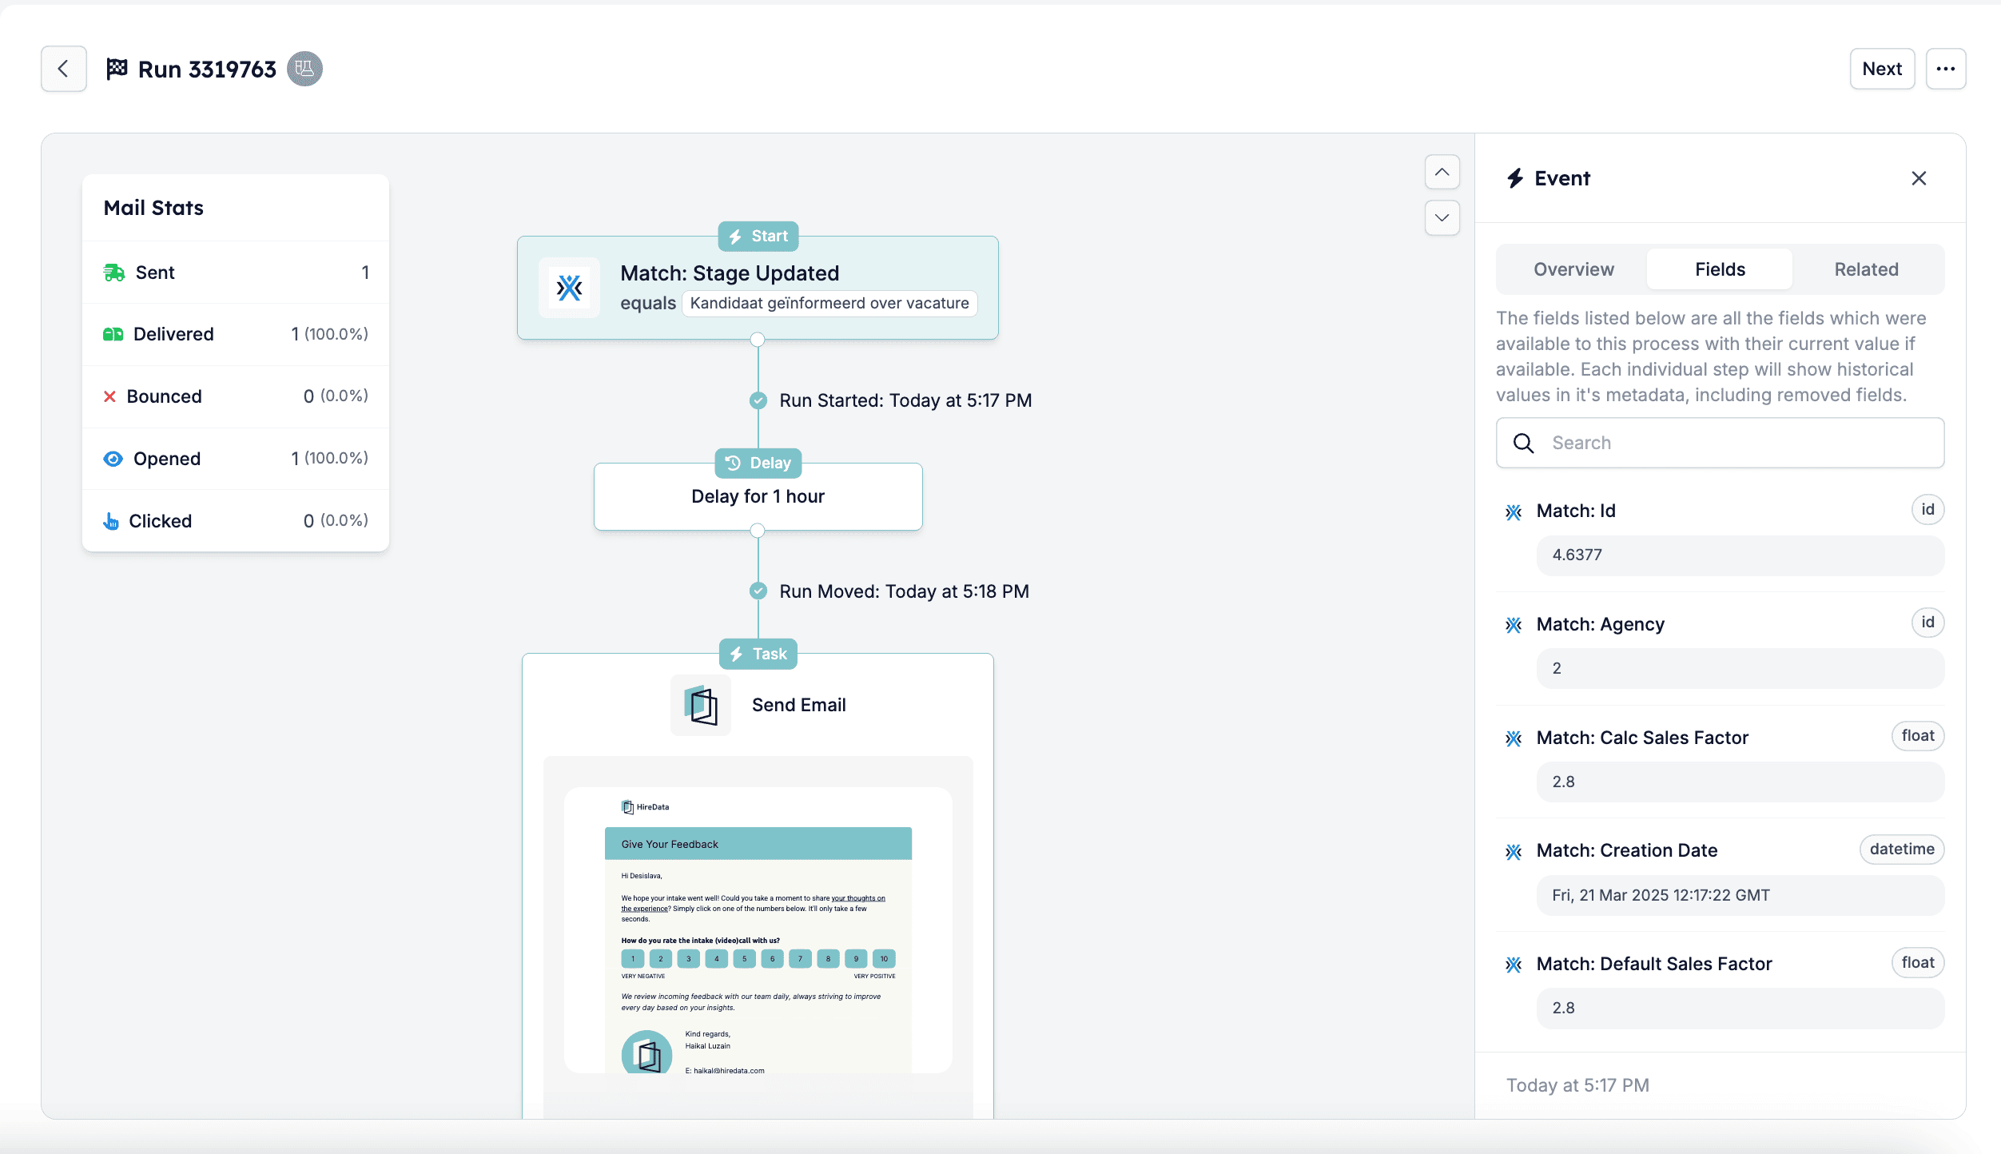Click the Run Moved checkmark marker

click(x=758, y=591)
